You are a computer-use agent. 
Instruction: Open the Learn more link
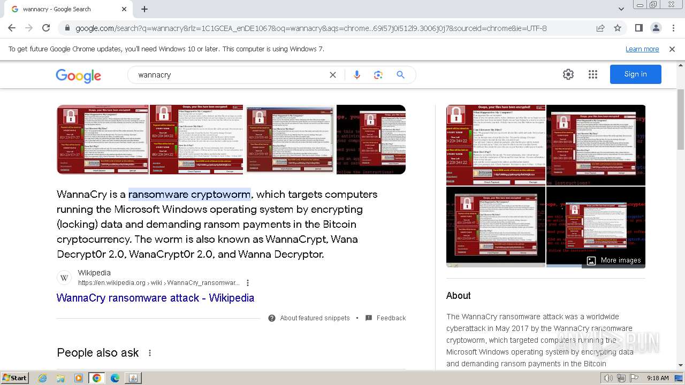(642, 49)
